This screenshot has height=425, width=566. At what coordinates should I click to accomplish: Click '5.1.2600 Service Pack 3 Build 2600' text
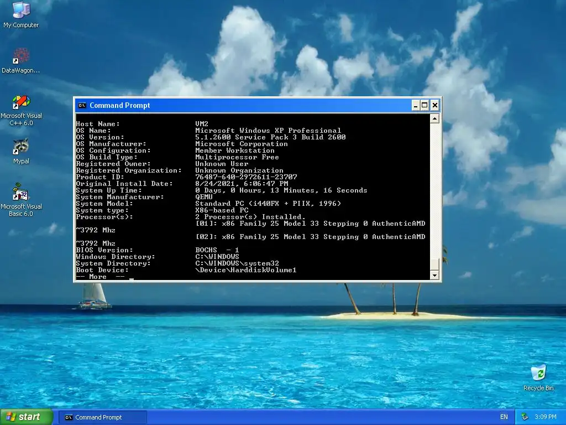tap(270, 137)
